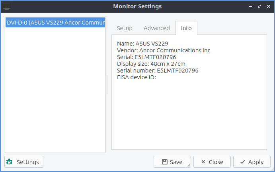Image resolution: width=275 pixels, height=172 pixels.
Task: Switch to the Setup tab
Action: point(125,28)
